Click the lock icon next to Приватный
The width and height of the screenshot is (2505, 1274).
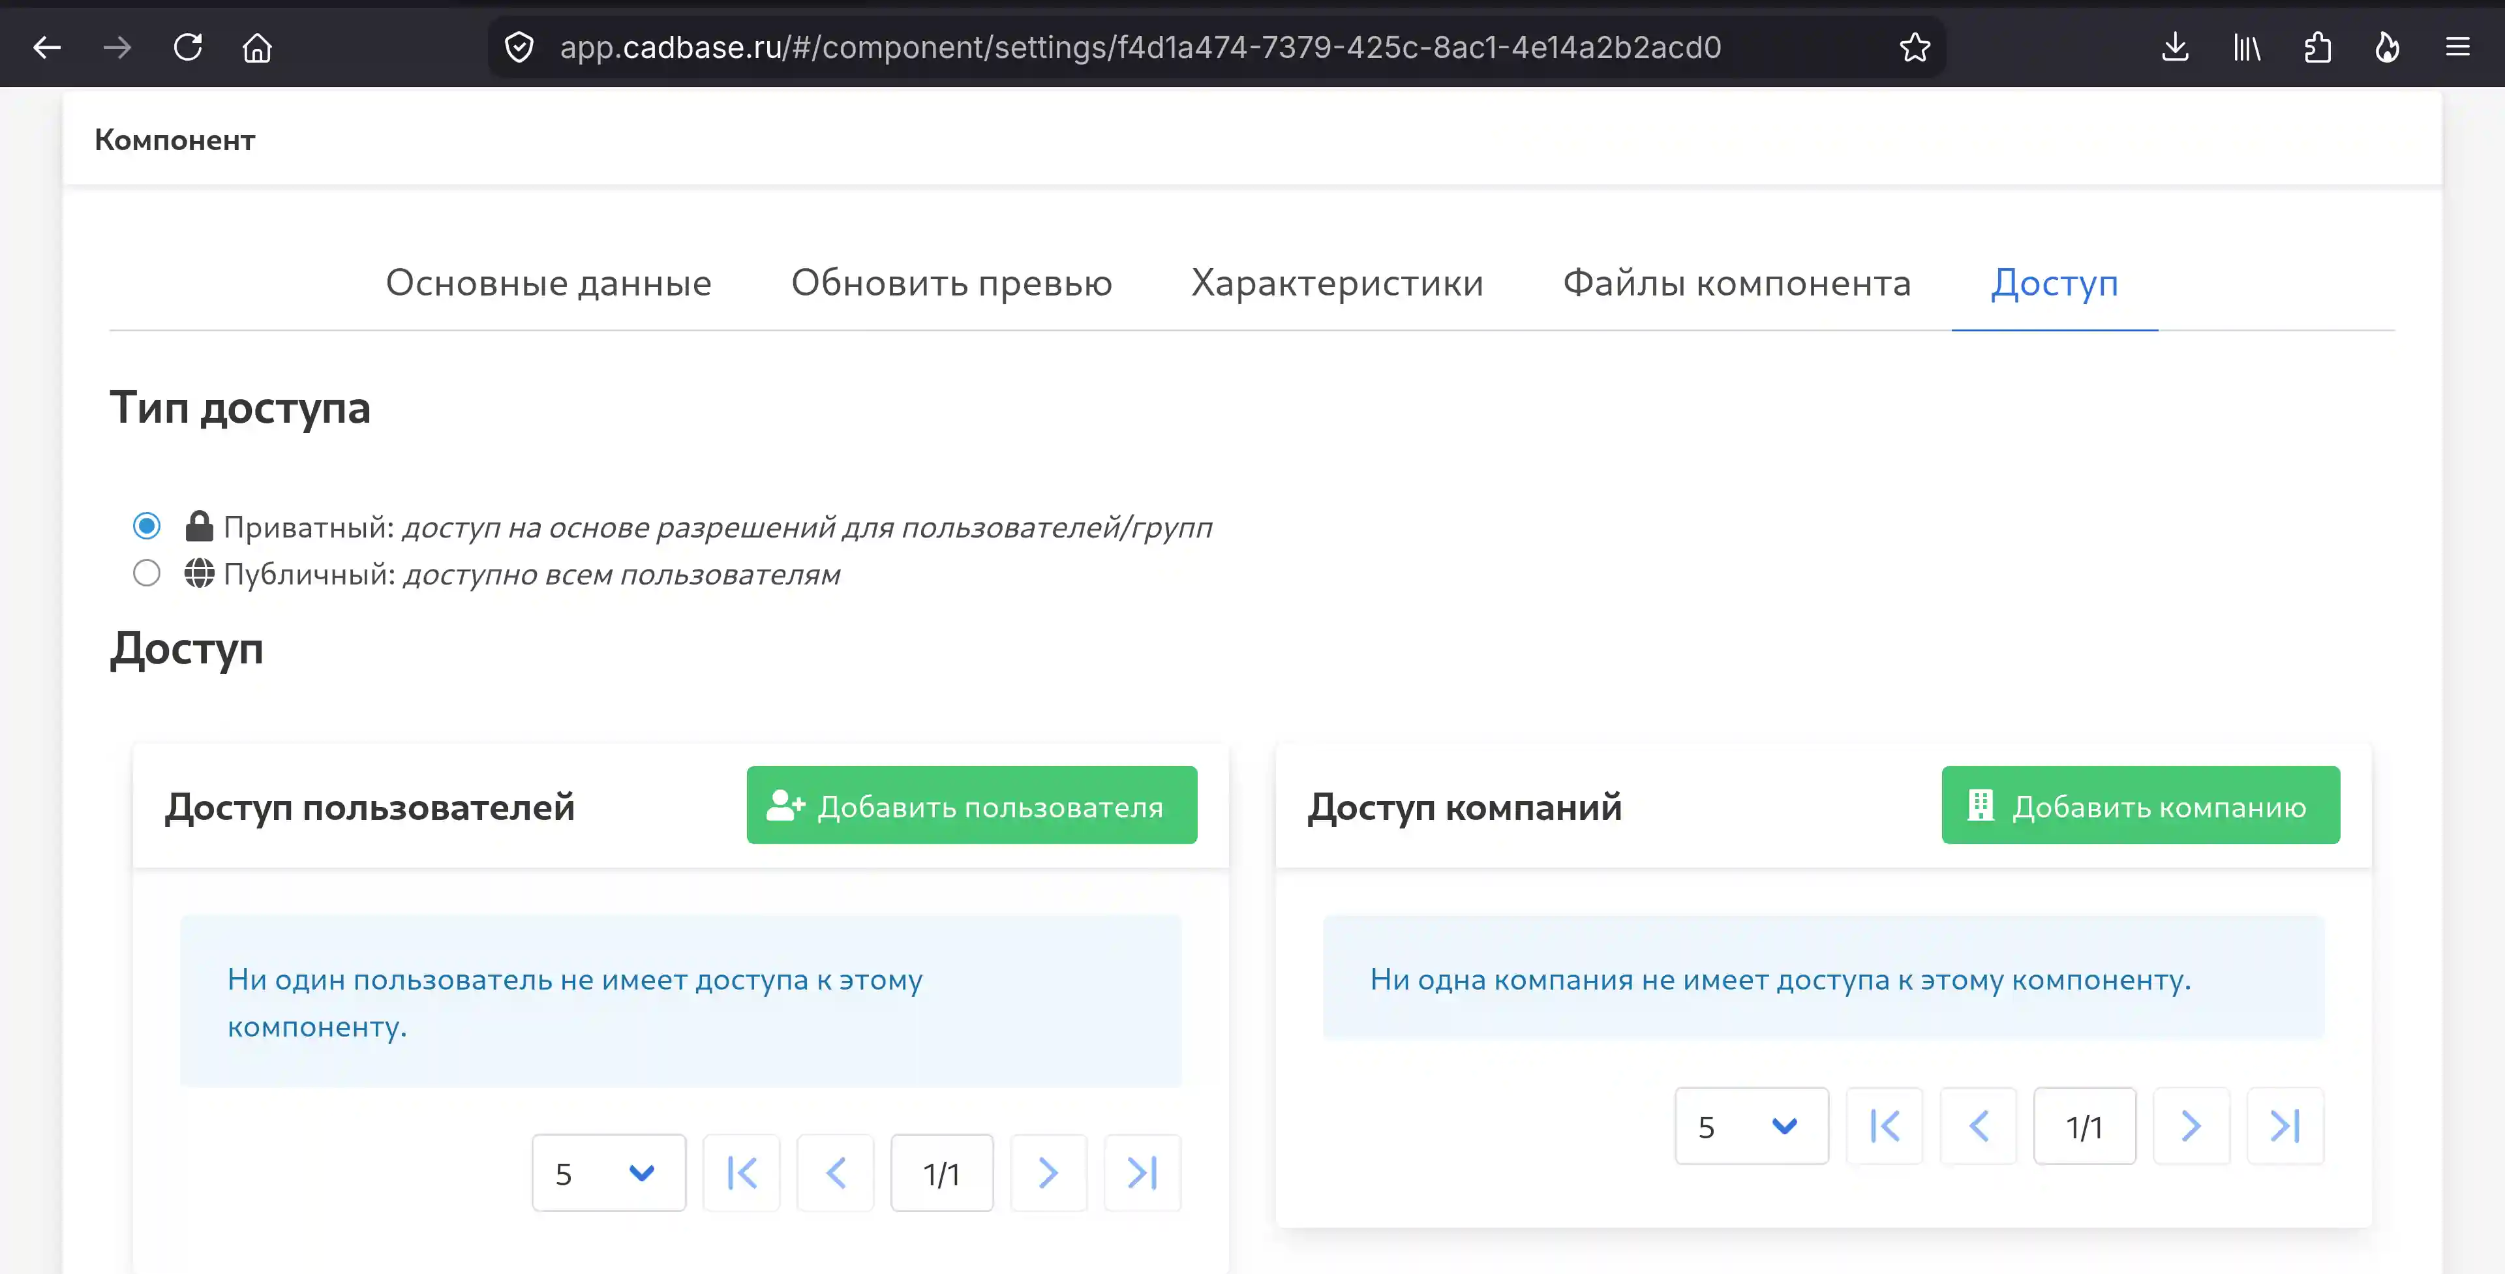[x=200, y=526]
